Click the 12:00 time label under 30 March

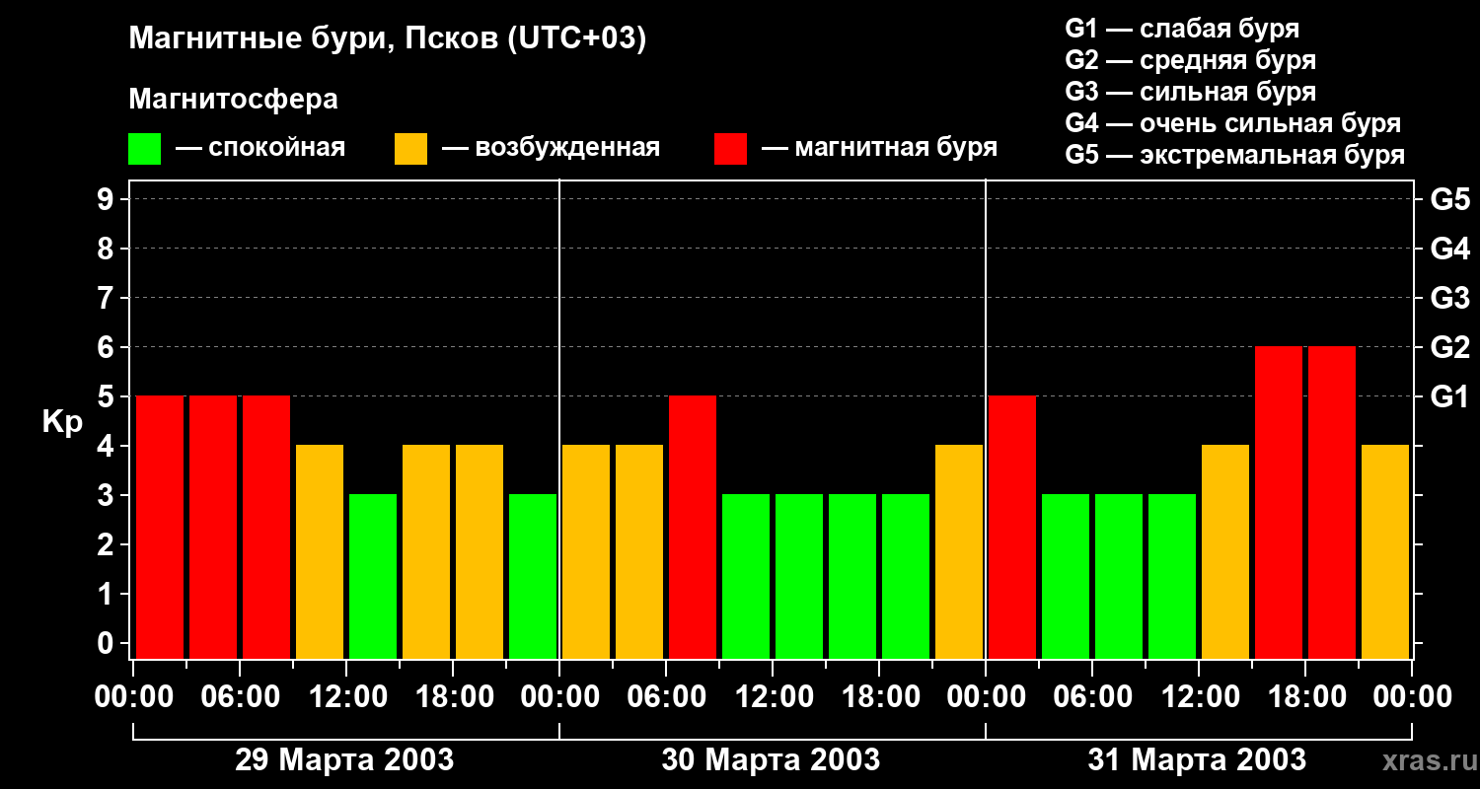point(775,697)
